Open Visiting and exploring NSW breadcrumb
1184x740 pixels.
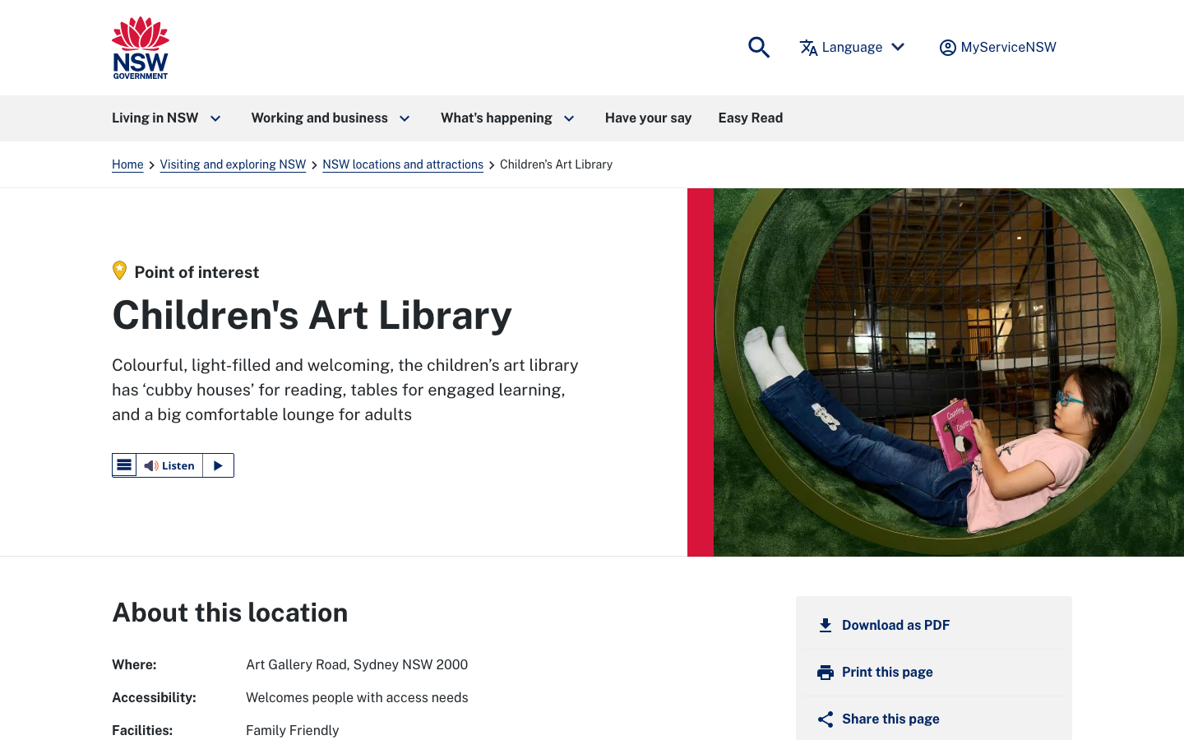pos(233,164)
